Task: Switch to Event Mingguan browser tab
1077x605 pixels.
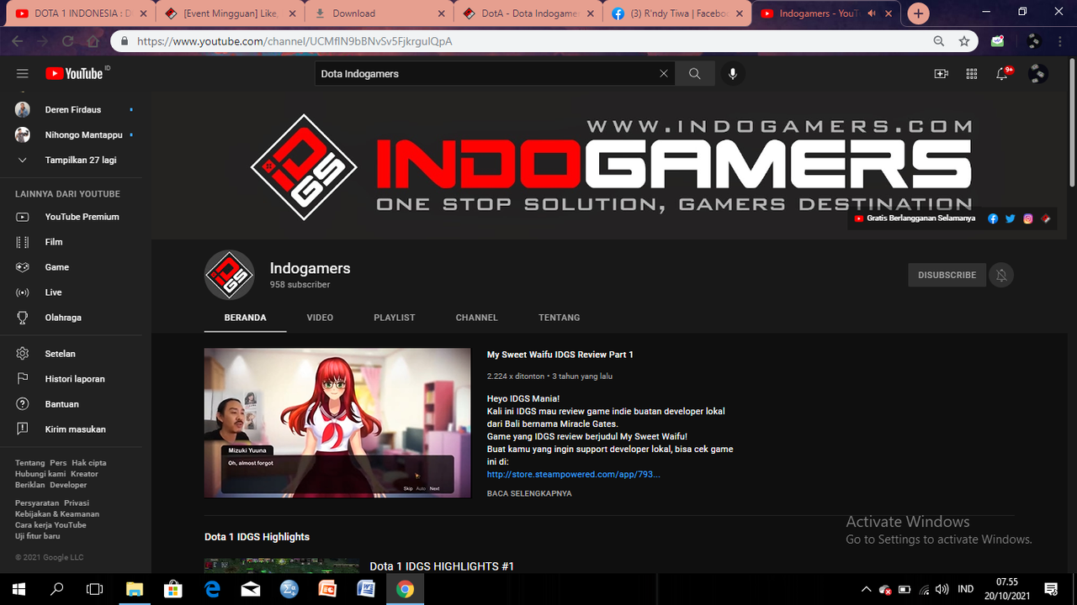Action: 229,13
